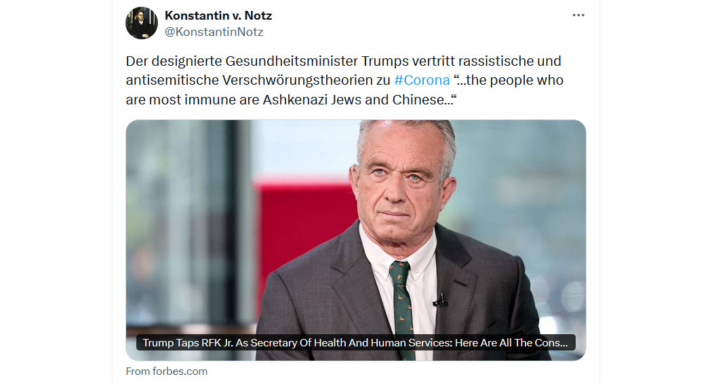Click the German tweet text starting 'Der designierte'
This screenshot has width=712, height=383.
344,80
